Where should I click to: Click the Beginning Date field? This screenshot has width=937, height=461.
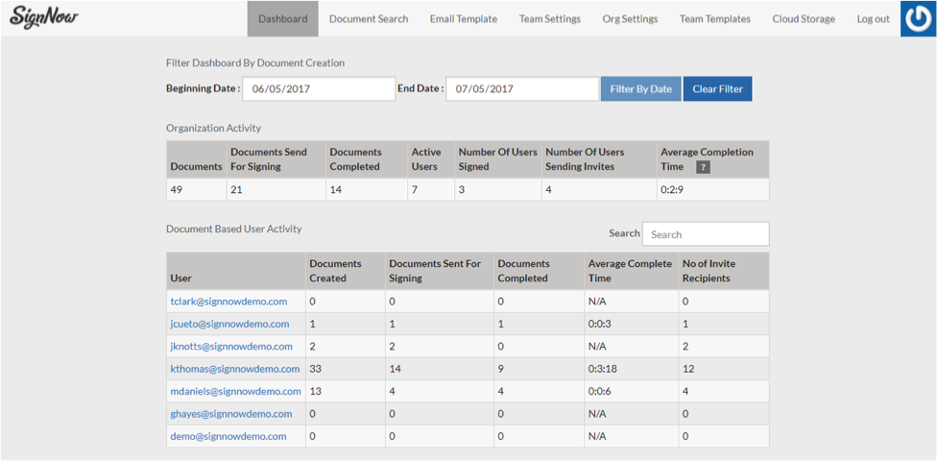[319, 89]
